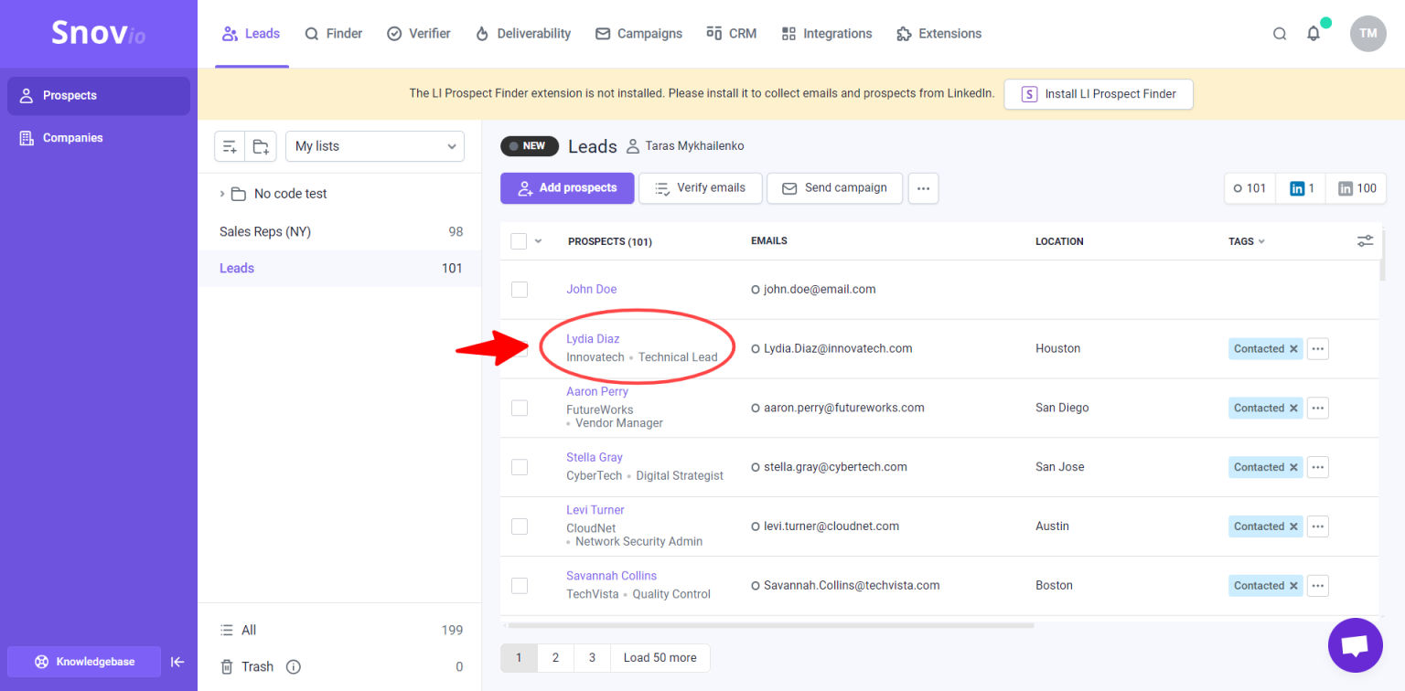The width and height of the screenshot is (1405, 691).
Task: Open the notifications bell
Action: tap(1314, 34)
